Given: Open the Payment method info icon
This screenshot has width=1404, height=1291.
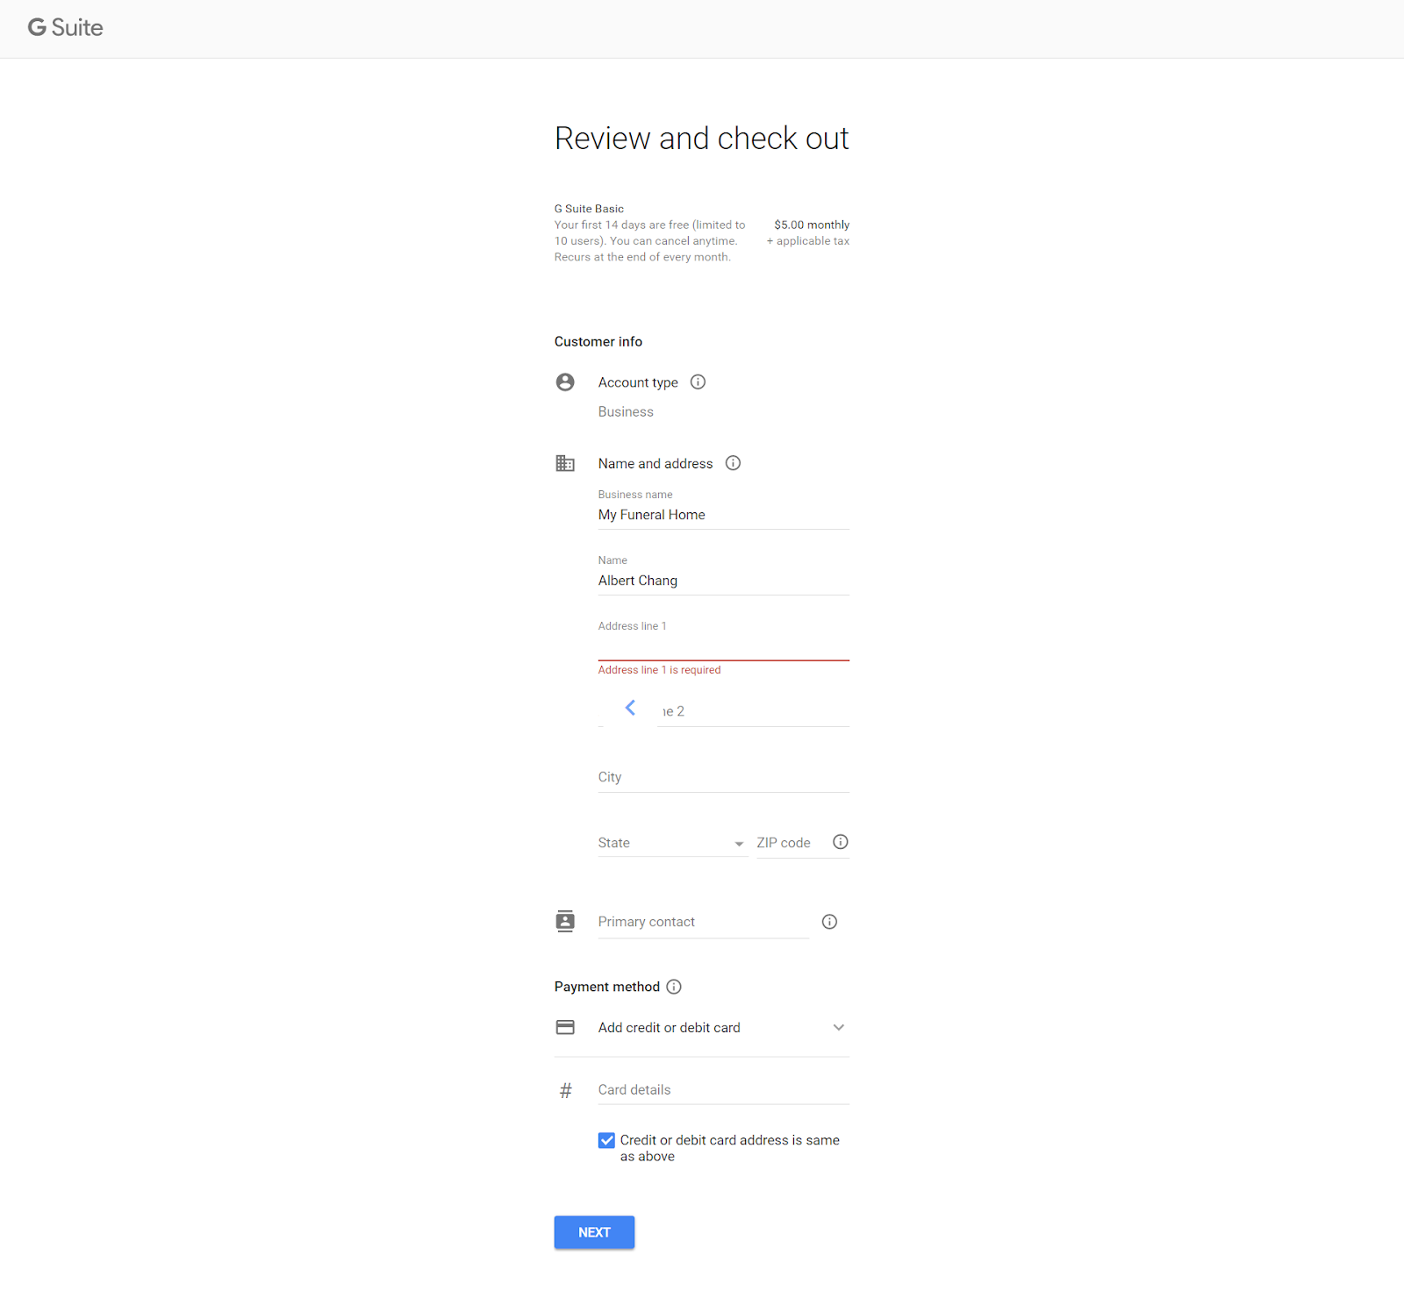Looking at the screenshot, I should (674, 987).
